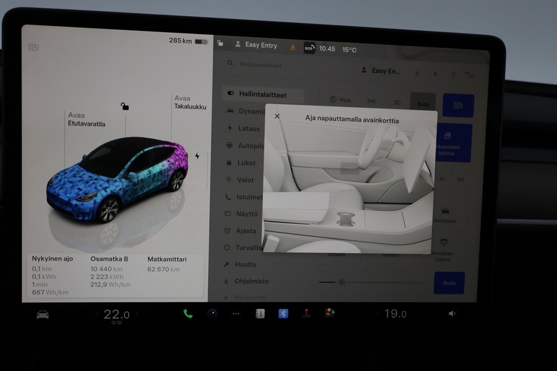Launch the Toybox joystick icon
The width and height of the screenshot is (557, 371).
[307, 314]
